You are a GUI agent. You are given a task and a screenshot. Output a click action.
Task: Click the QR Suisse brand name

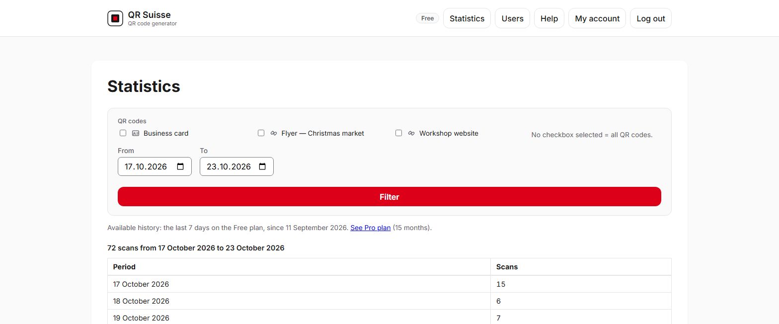pyautogui.click(x=149, y=15)
